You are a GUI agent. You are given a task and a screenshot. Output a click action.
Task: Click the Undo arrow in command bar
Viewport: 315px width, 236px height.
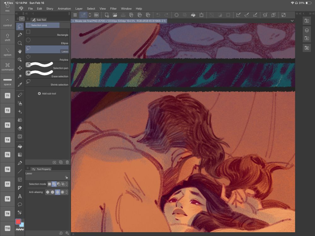coord(158,15)
